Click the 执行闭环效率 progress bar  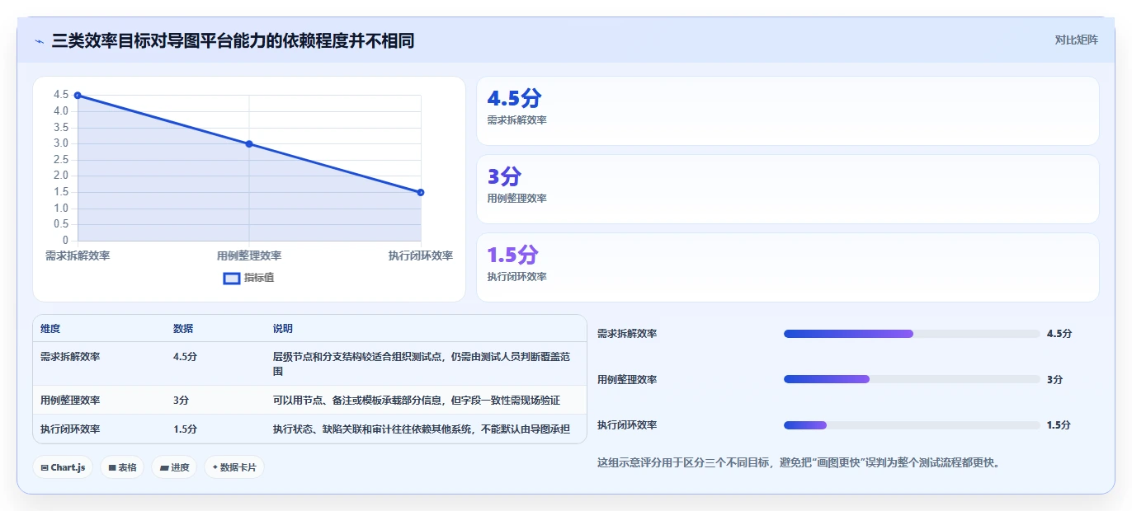coord(912,425)
